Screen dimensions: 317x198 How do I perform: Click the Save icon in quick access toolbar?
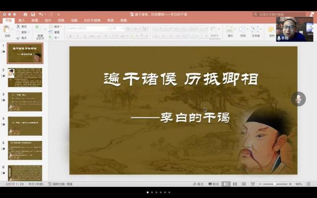33,14
